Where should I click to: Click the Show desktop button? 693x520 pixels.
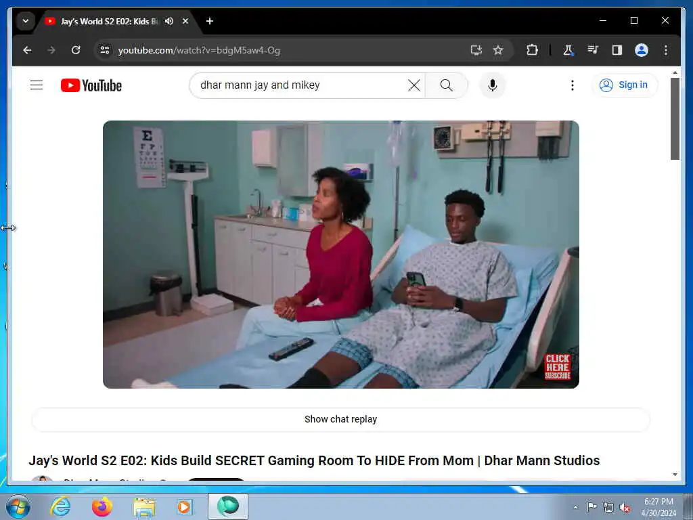pyautogui.click(x=688, y=506)
